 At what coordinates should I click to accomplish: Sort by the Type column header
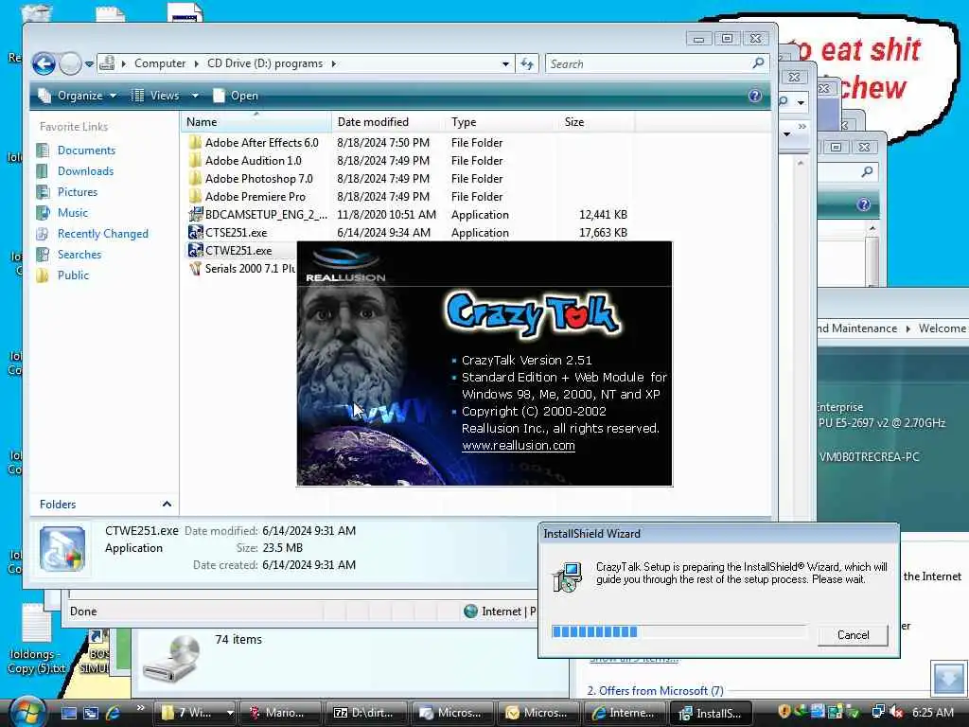[x=502, y=122]
